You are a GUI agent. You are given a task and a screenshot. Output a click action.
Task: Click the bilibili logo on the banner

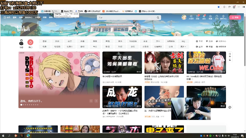point(23,29)
